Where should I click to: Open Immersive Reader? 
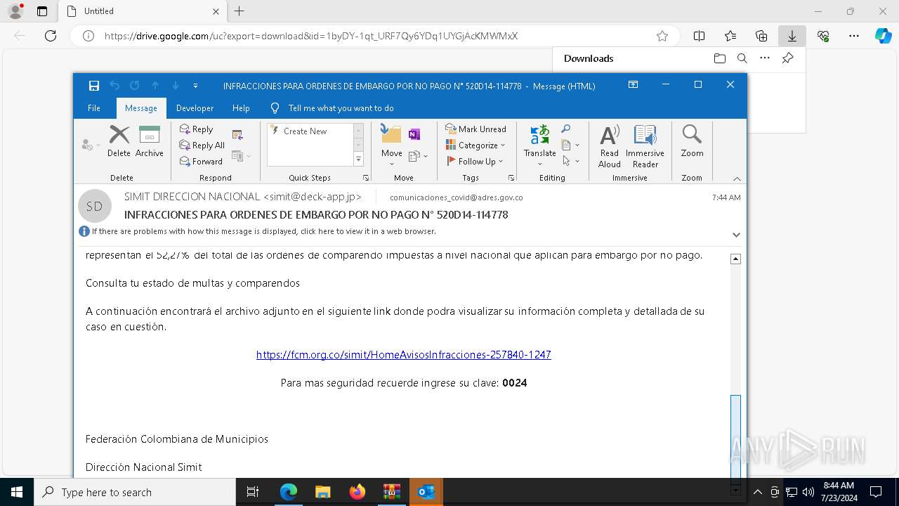pos(645,146)
